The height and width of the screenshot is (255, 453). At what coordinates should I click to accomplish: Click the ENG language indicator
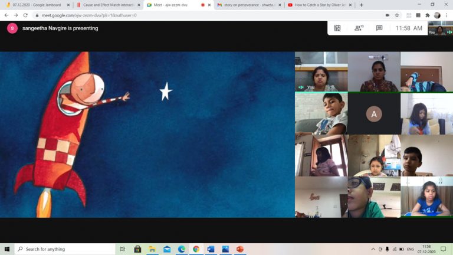point(411,249)
